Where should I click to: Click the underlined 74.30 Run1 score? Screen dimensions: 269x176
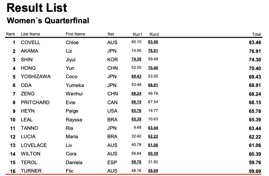[137, 59]
